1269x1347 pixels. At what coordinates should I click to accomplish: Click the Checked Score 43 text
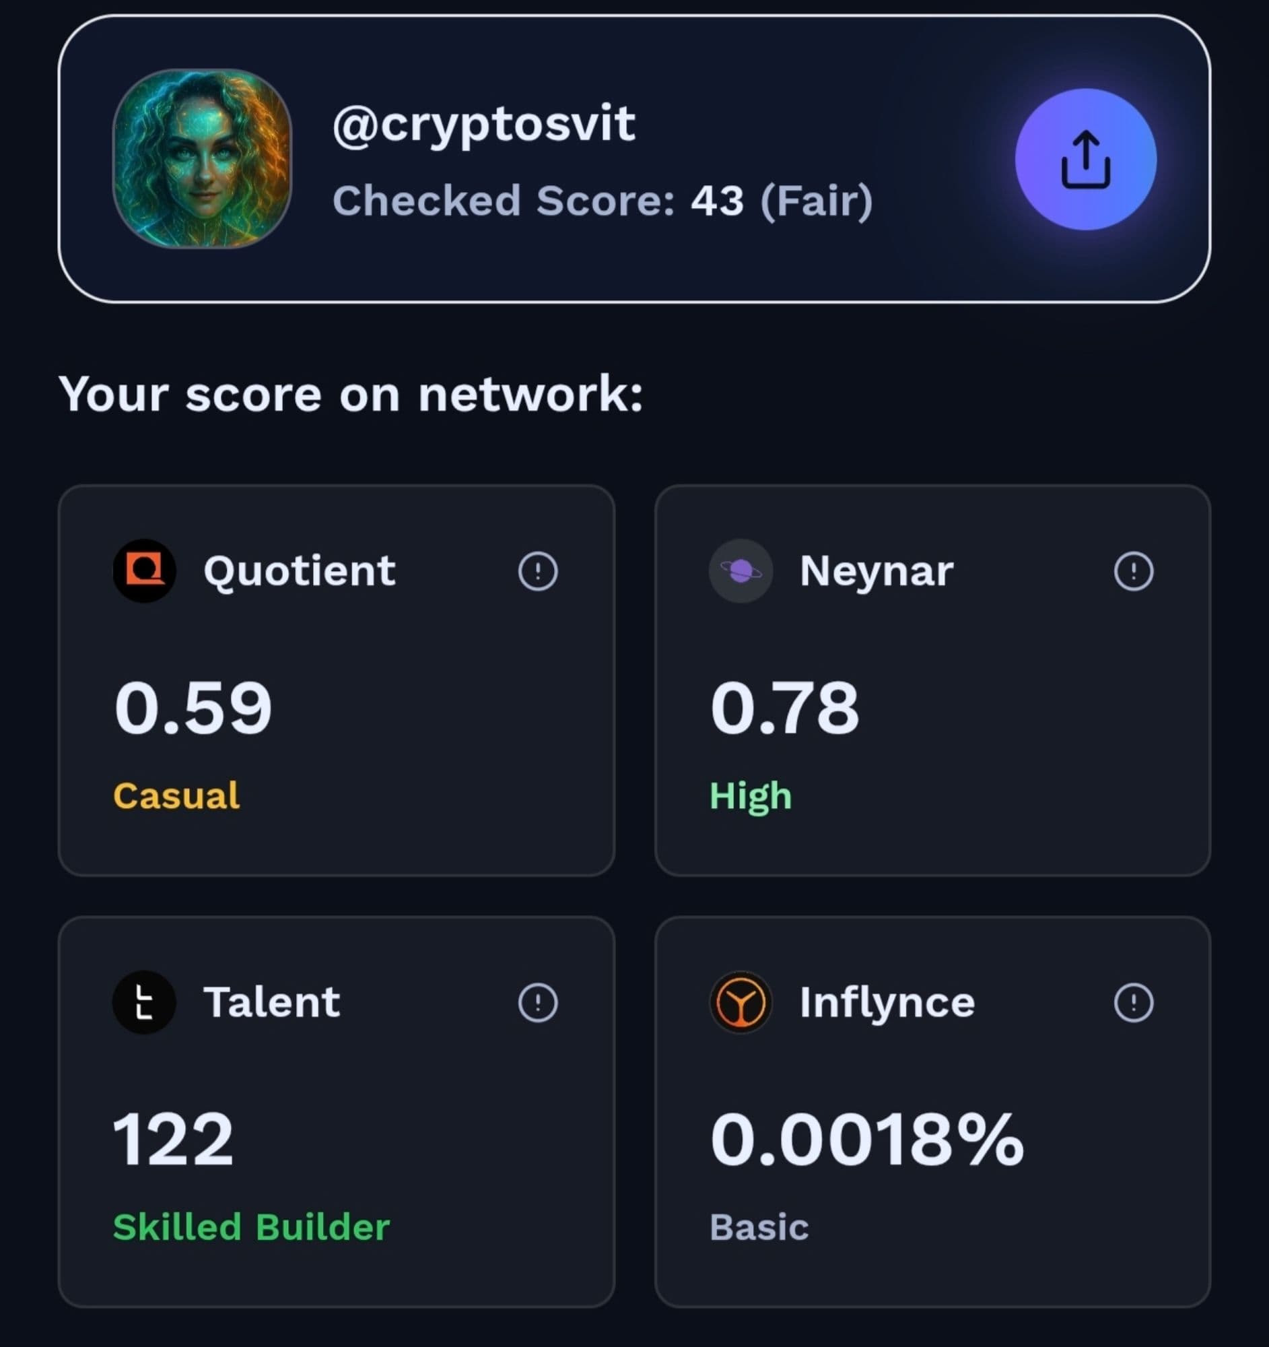602,201
